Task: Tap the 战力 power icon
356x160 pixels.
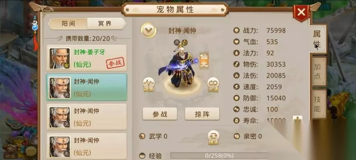Action: [237, 30]
